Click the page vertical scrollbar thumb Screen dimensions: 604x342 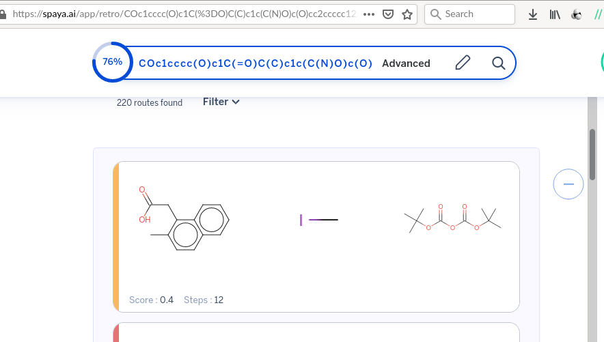592,154
